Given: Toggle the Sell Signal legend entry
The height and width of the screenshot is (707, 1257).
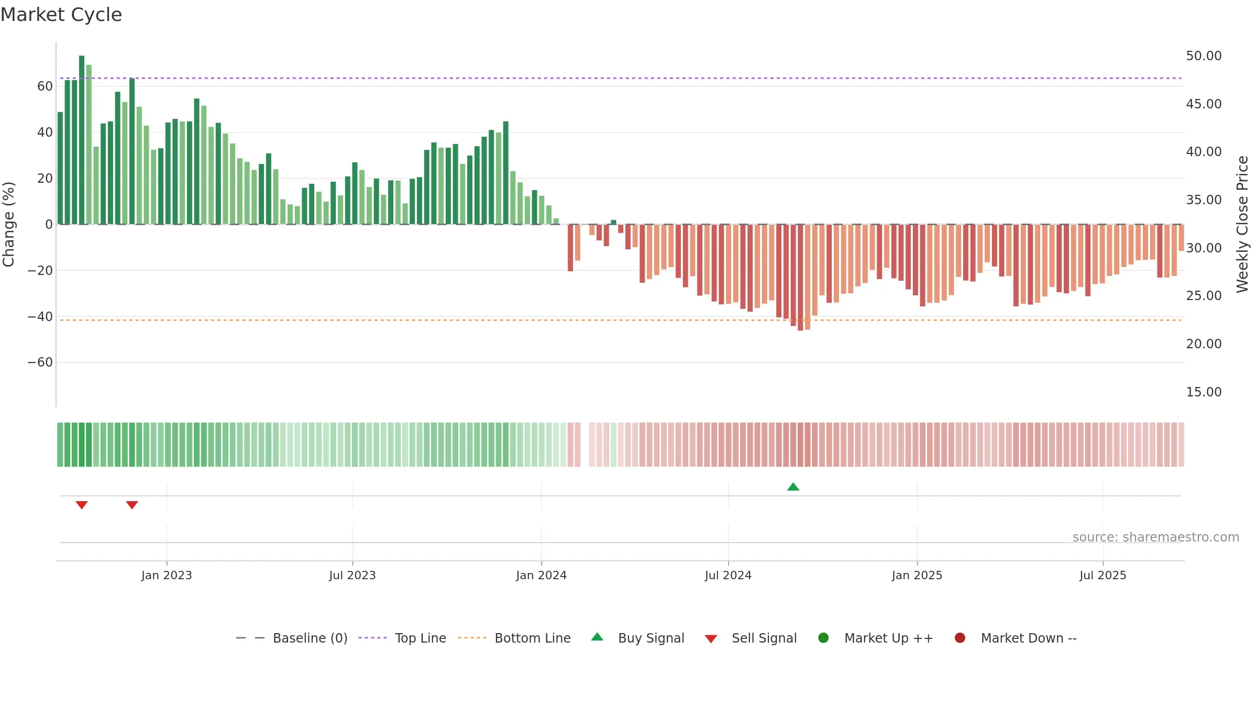Looking at the screenshot, I should (751, 638).
